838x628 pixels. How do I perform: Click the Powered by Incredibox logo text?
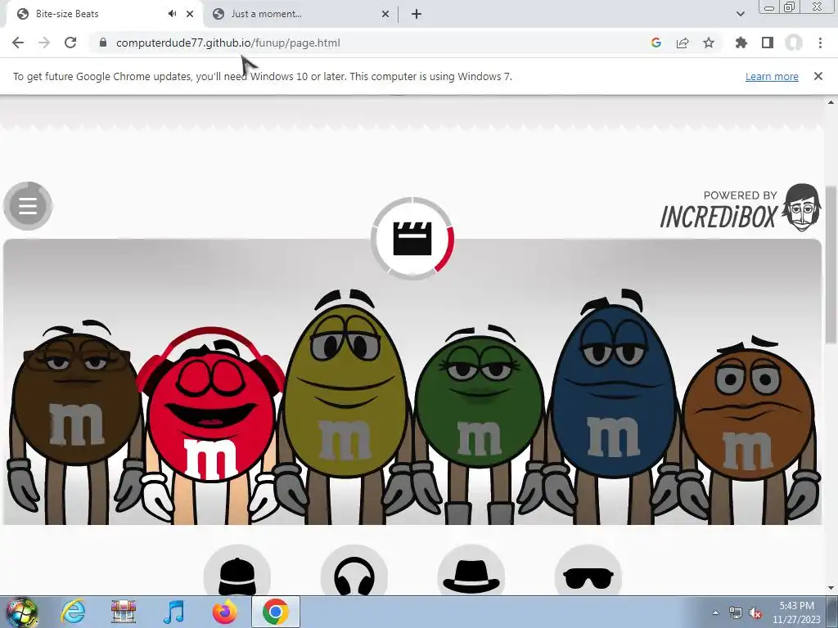click(719, 210)
